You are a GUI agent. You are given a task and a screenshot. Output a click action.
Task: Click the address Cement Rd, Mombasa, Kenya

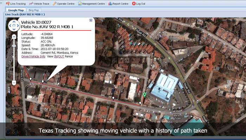[x=59, y=52]
